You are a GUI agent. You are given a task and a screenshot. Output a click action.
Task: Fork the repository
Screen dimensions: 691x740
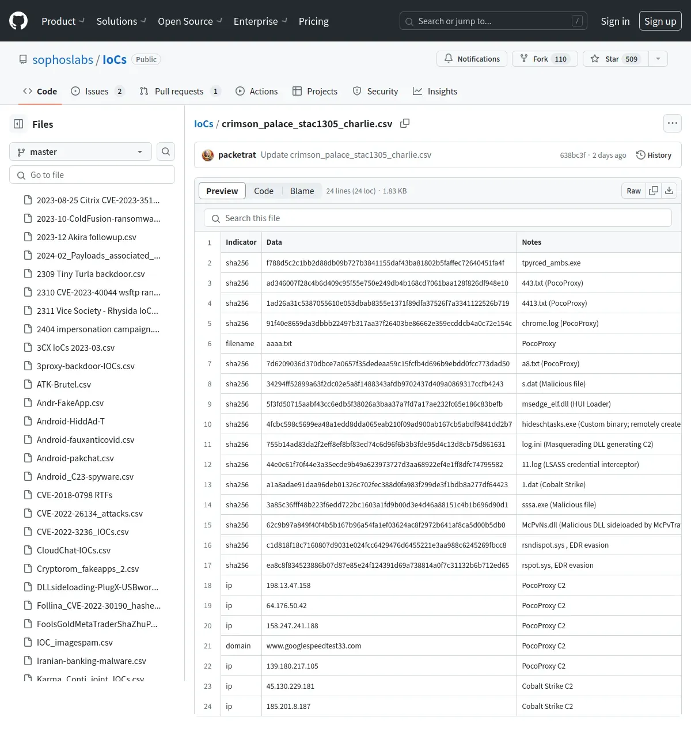[x=545, y=59]
